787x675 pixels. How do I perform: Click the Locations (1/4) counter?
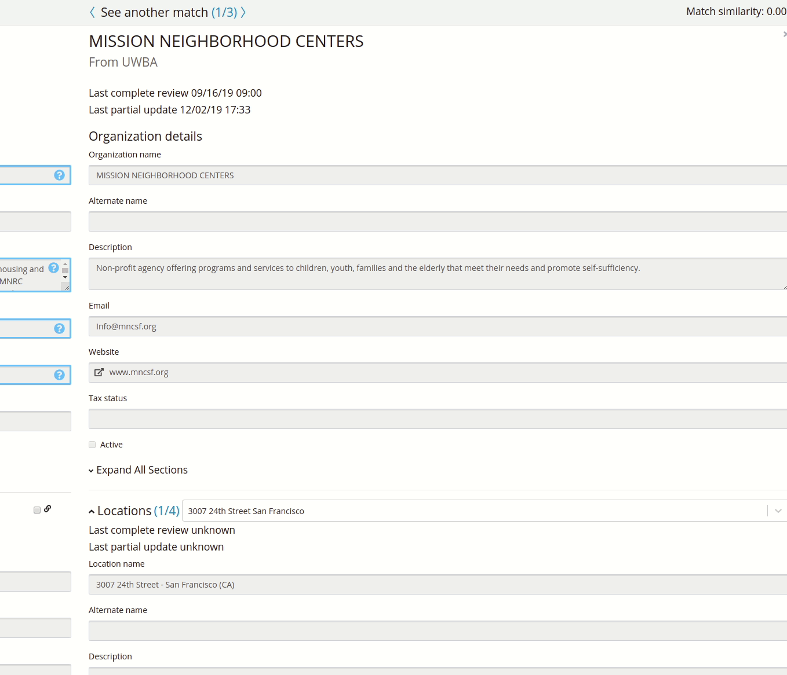tap(166, 511)
